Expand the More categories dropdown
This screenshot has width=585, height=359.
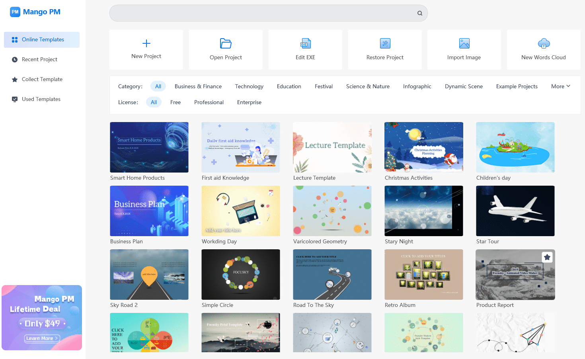(x=560, y=86)
